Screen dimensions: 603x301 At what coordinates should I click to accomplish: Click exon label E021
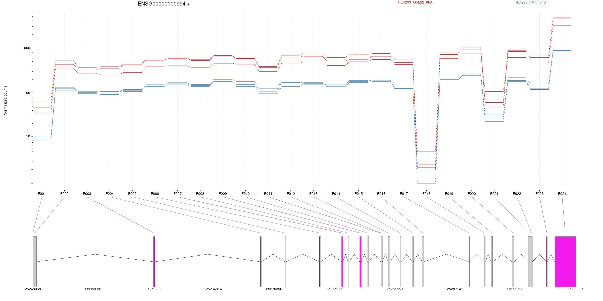point(494,194)
